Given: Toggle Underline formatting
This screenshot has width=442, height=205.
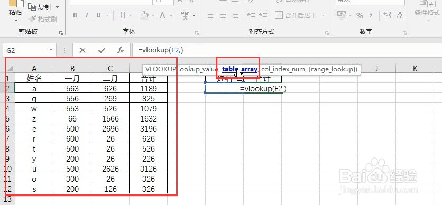Looking at the screenshot, I should tap(98, 15).
